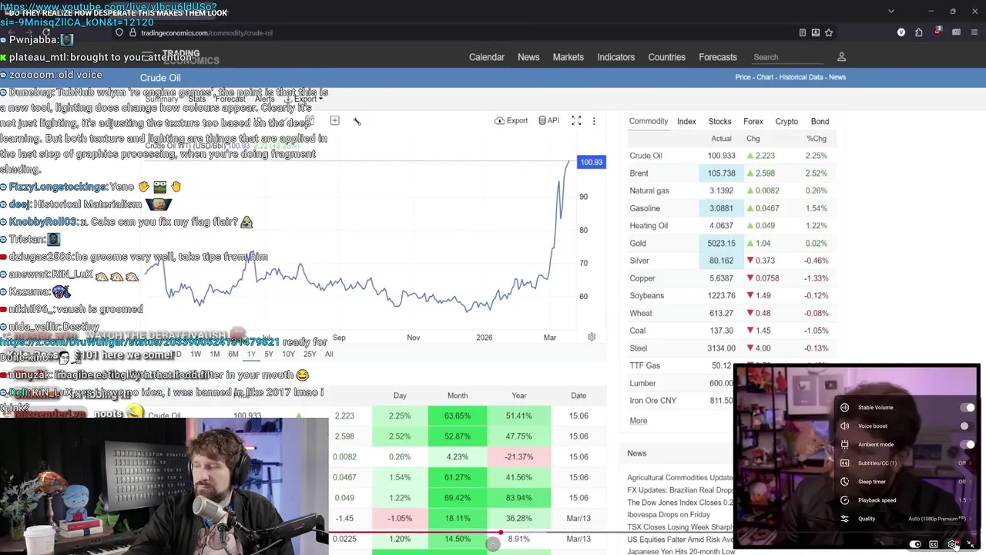Click the Month column header
This screenshot has width=986, height=555.
(x=458, y=395)
